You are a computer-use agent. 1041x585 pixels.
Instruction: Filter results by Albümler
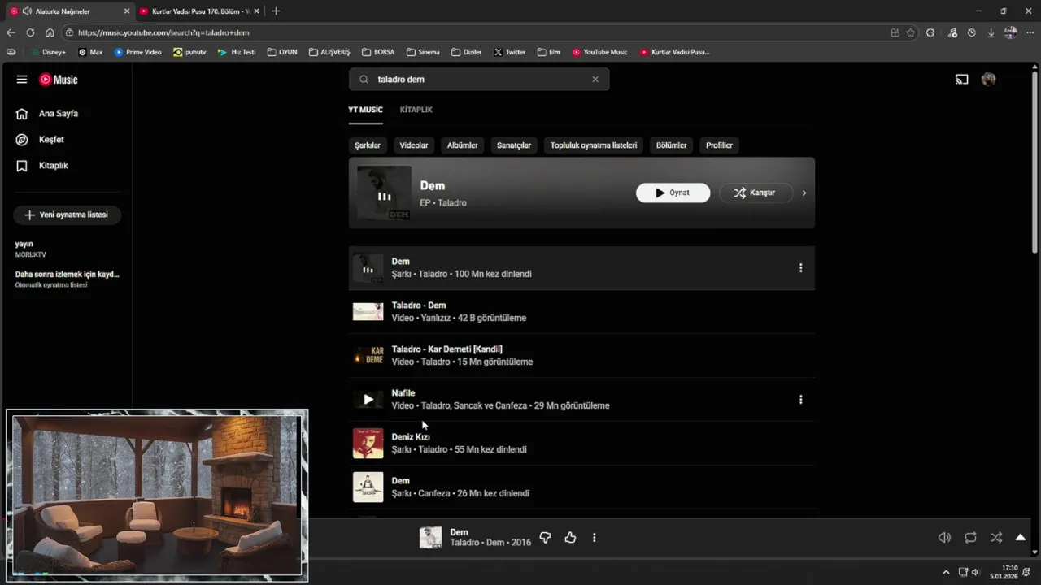[x=462, y=145]
